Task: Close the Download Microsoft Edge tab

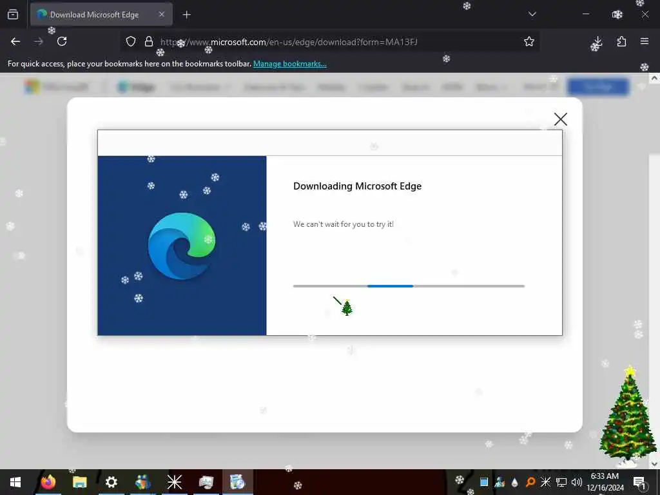Action: pos(162,15)
